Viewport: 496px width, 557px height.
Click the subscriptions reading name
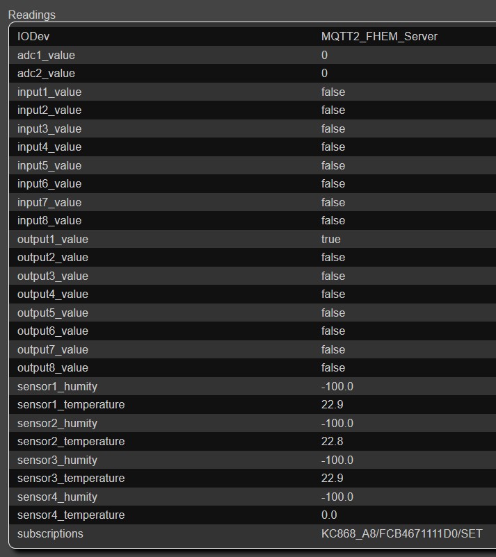(50, 533)
